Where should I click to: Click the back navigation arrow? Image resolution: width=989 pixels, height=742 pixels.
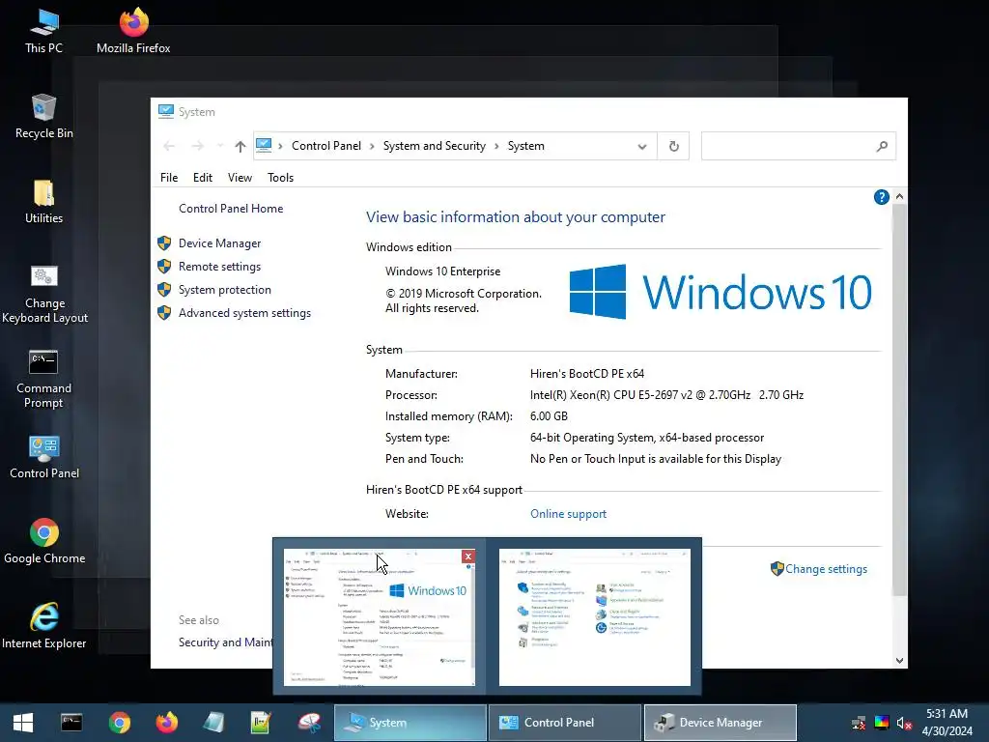click(x=169, y=147)
